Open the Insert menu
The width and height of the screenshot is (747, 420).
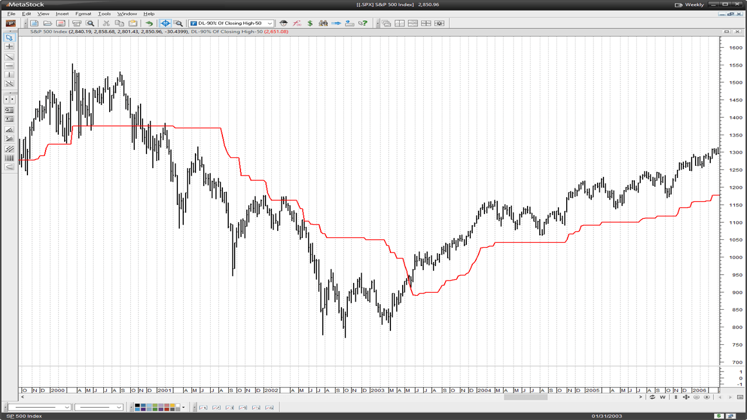(x=62, y=13)
